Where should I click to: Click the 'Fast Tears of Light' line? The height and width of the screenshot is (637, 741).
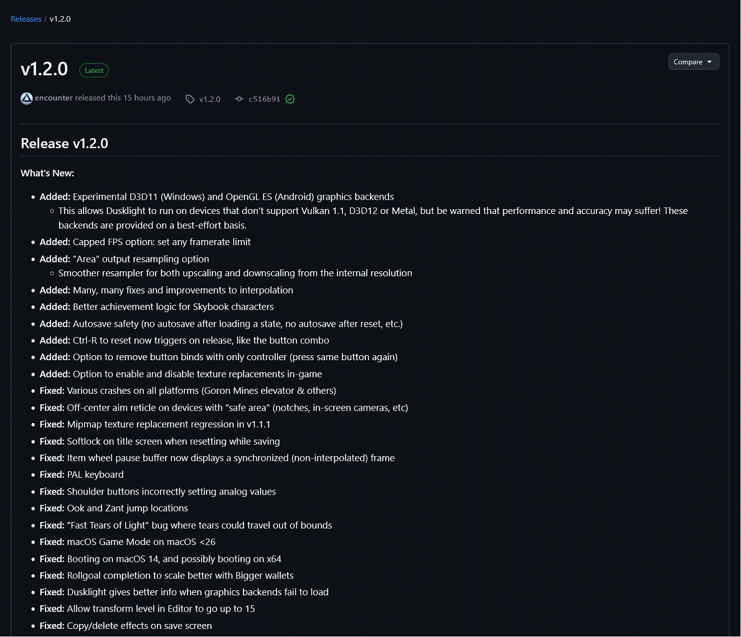pos(186,525)
